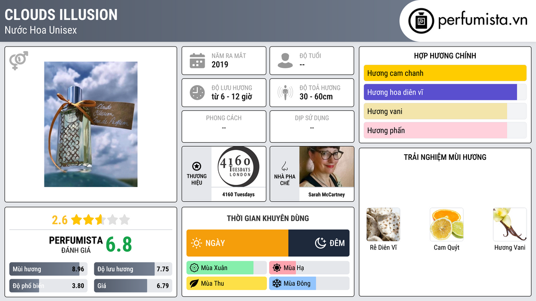The width and height of the screenshot is (536, 301).
Task: Click the perfumista.vn perfume bottle logo icon
Action: (x=421, y=21)
